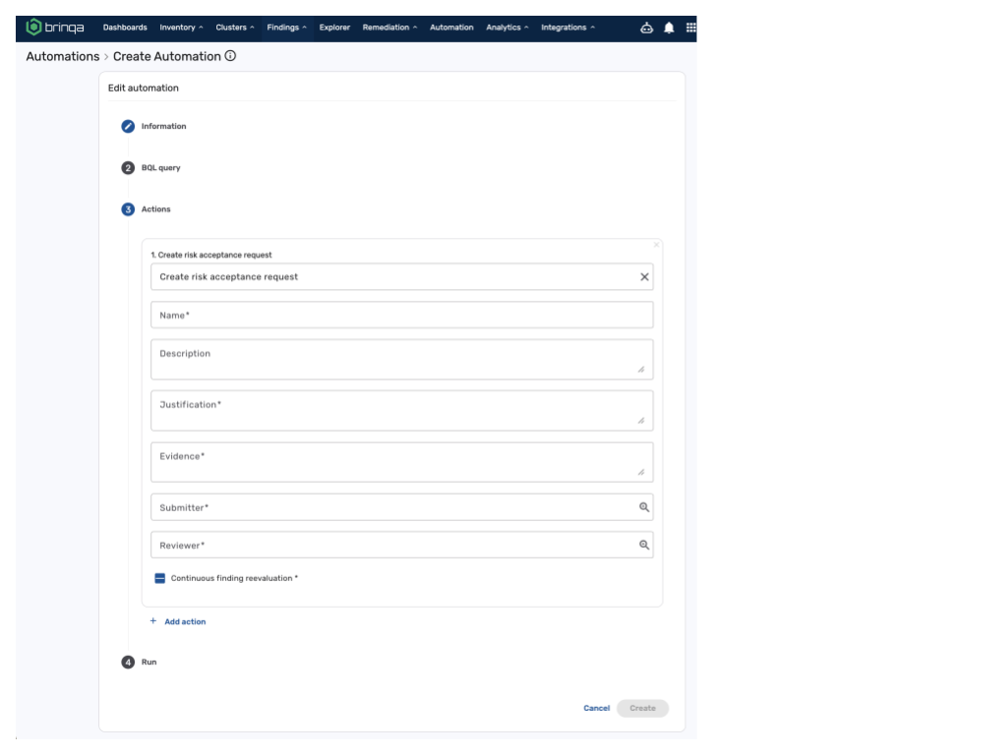Expand the Clusters menu
Viewport: 1007px width, 755px height.
tap(235, 28)
